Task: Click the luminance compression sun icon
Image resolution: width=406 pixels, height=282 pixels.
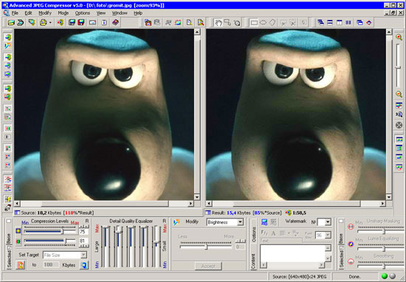Action: [18, 230]
